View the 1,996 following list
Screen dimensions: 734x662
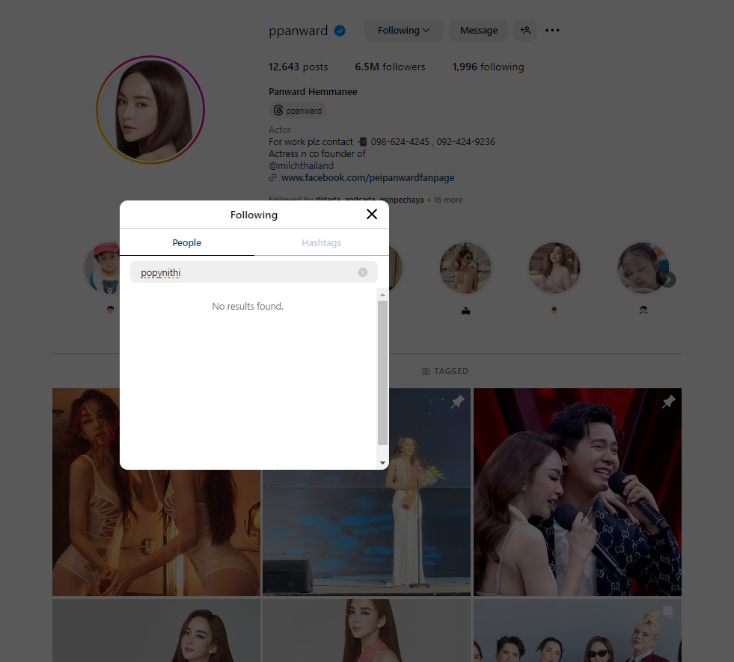(x=488, y=67)
